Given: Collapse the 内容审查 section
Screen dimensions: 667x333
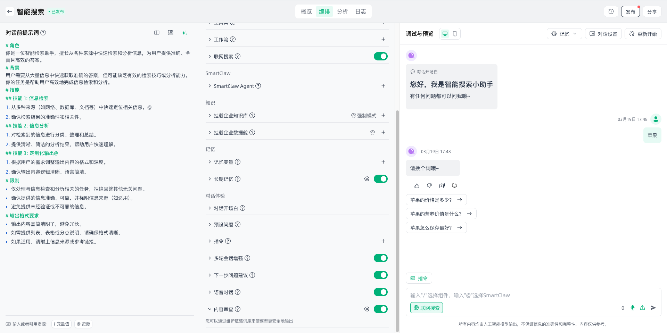Looking at the screenshot, I should [210, 309].
